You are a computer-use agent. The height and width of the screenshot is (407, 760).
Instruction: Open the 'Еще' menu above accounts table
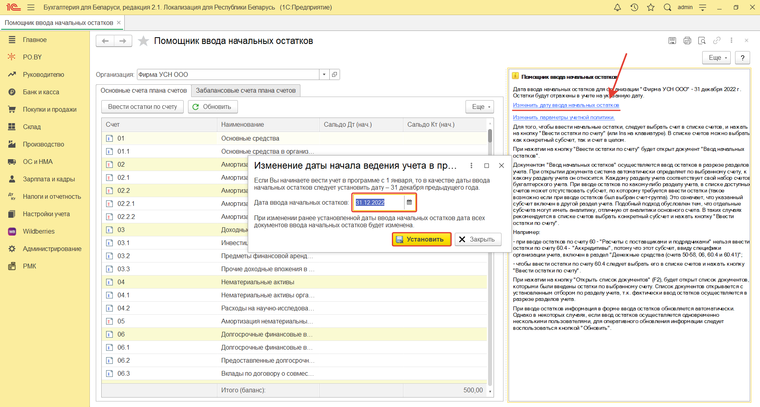click(479, 107)
